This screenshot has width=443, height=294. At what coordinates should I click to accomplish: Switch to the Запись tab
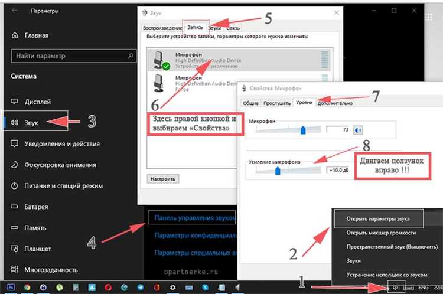click(196, 27)
